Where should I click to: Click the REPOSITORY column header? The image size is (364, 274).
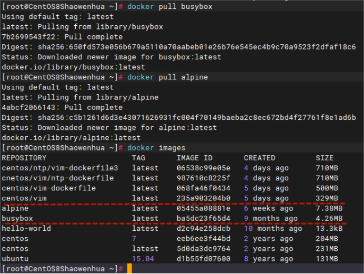click(x=24, y=158)
